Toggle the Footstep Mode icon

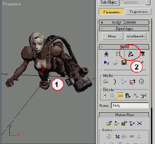click(118, 54)
